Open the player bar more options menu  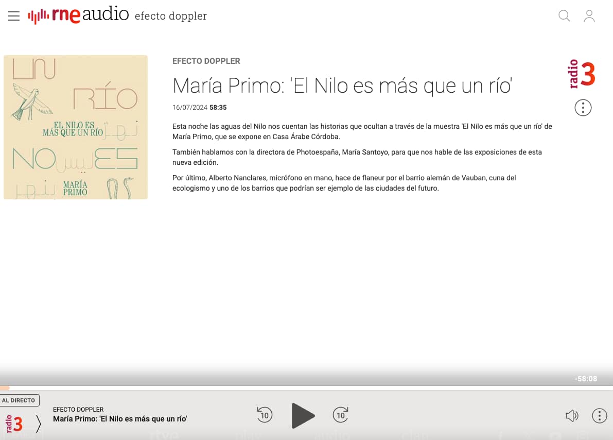click(599, 416)
